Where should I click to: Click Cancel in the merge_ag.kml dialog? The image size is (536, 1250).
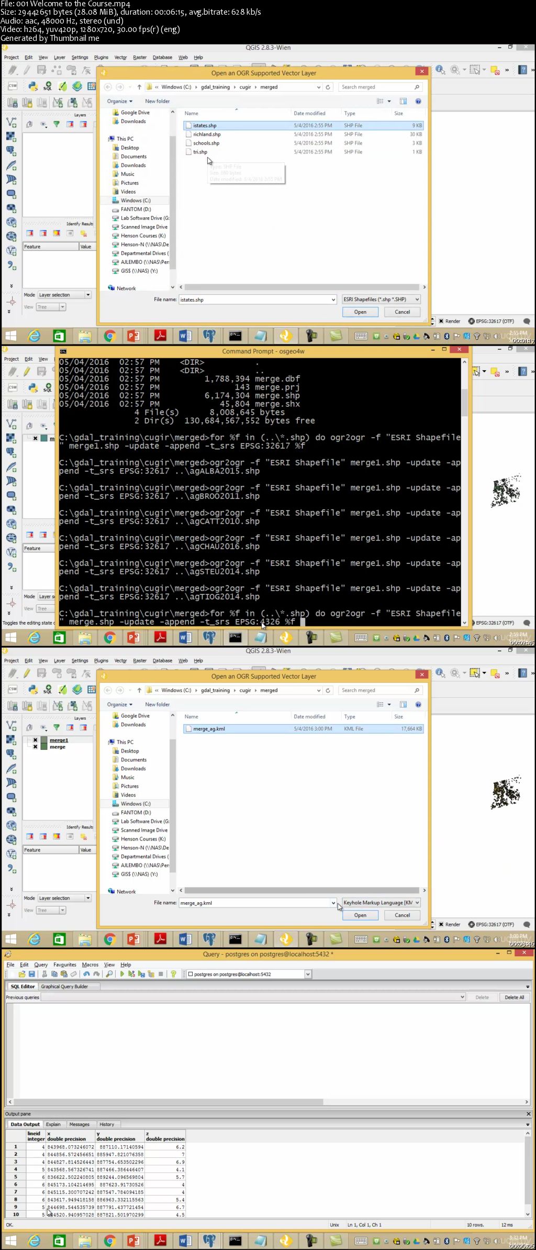[403, 915]
